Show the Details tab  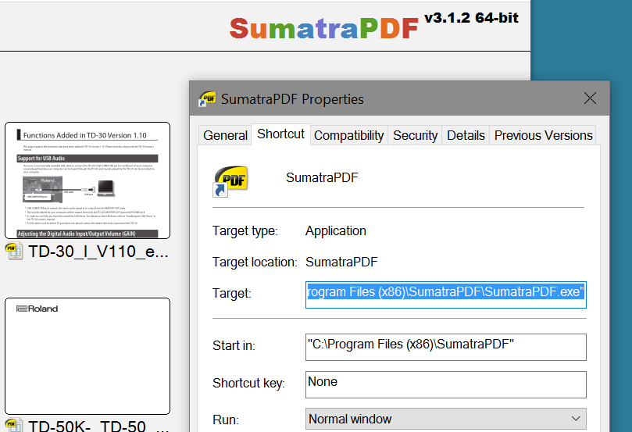(x=466, y=135)
